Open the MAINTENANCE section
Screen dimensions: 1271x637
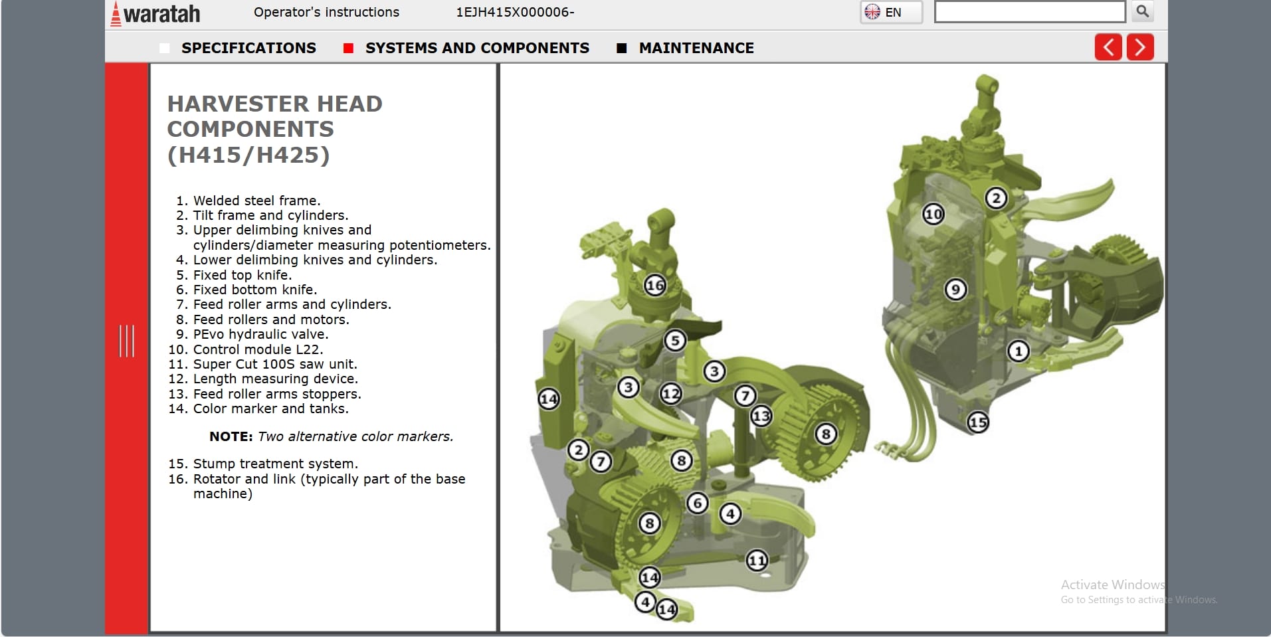tap(696, 48)
